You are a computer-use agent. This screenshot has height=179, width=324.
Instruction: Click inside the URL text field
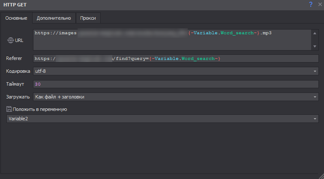(171, 43)
